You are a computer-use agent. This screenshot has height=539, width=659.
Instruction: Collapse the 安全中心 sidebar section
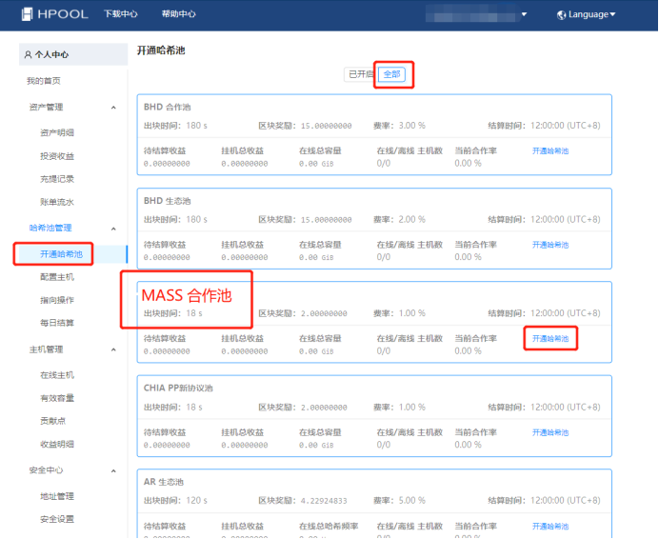tap(114, 470)
